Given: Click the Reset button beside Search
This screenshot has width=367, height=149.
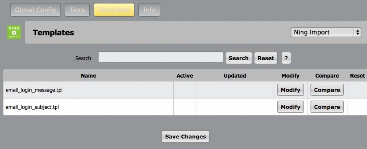Looking at the screenshot, I should click(266, 58).
